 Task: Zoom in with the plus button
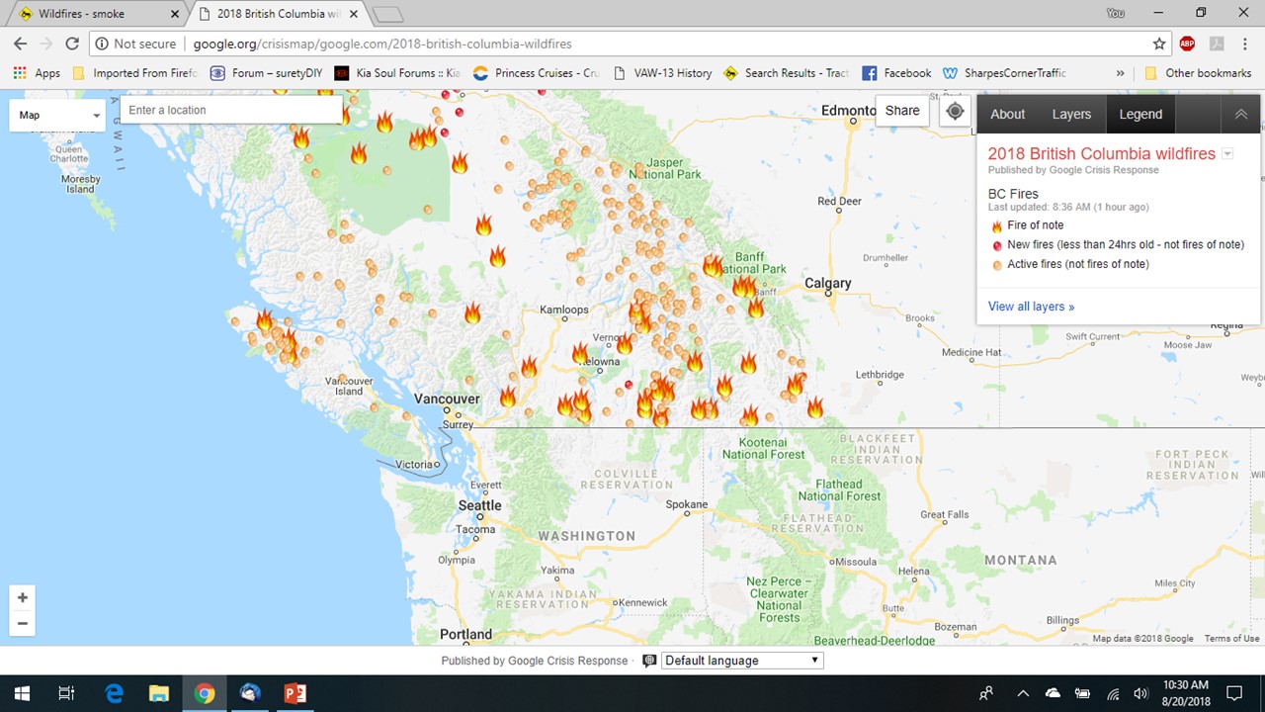(22, 597)
